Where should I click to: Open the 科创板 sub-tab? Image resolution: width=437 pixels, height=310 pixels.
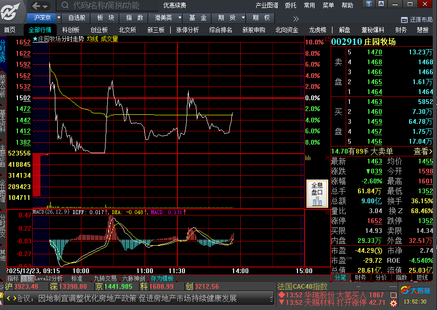(x=71, y=30)
